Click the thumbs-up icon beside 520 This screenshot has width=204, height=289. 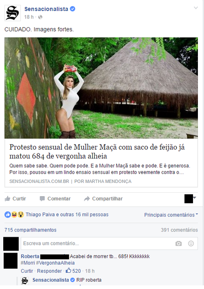(x=69, y=270)
